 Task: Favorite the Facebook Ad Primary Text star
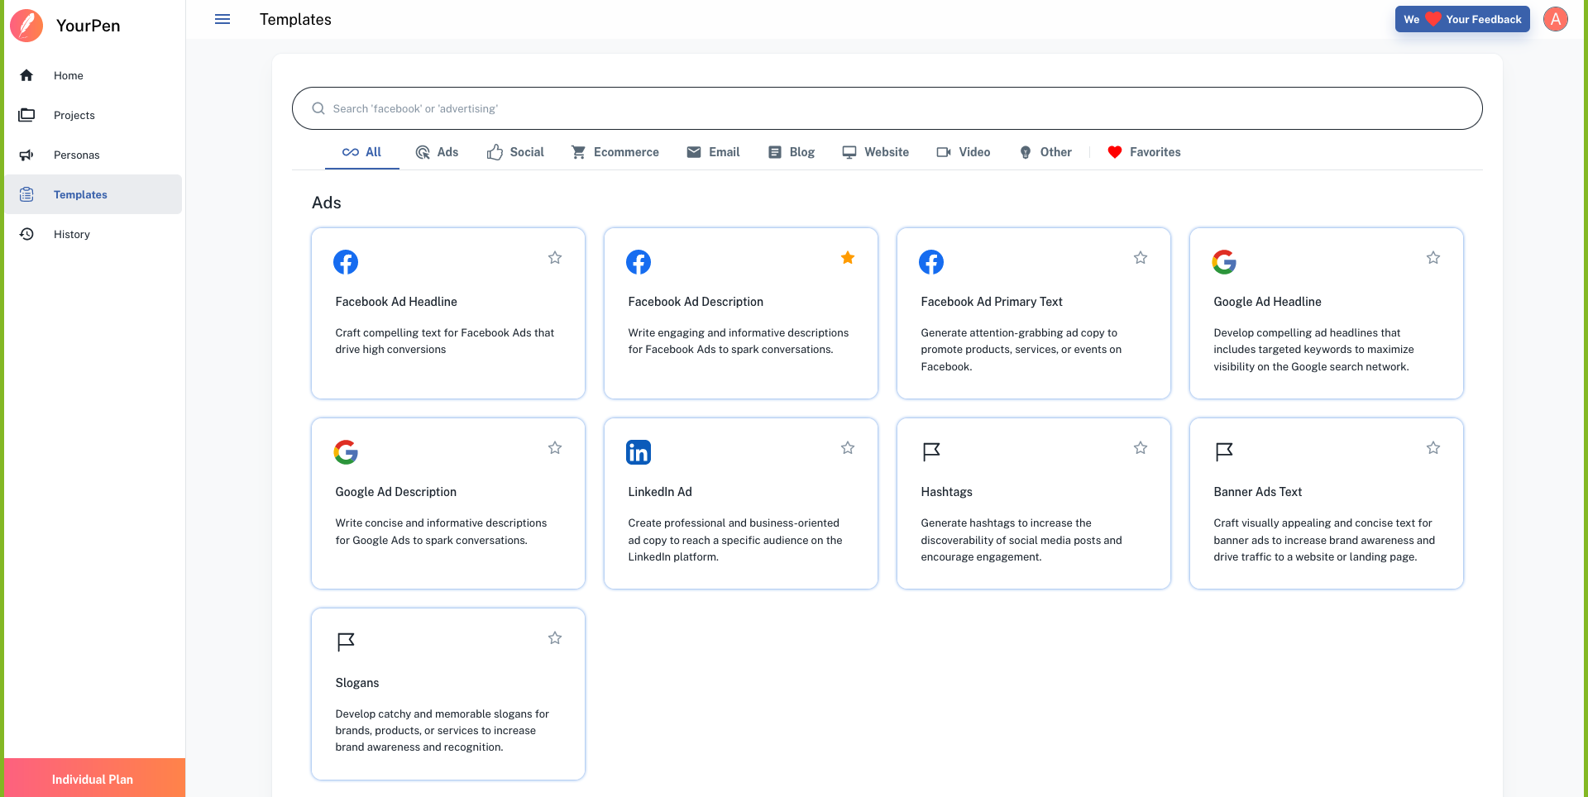(1141, 258)
